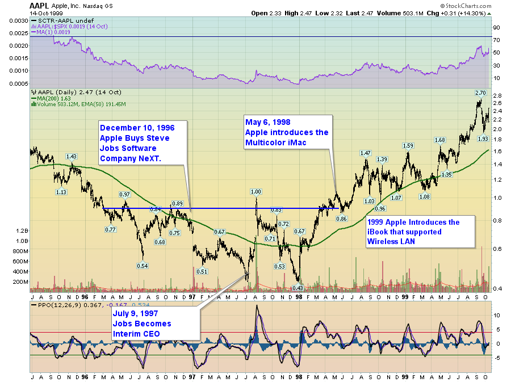Click the 1.43 price label

pos(71,157)
